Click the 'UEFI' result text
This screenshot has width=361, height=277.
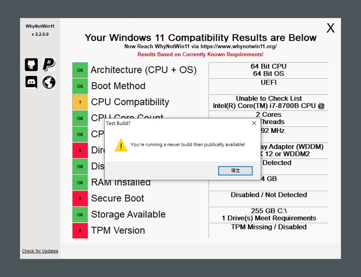pos(268,82)
